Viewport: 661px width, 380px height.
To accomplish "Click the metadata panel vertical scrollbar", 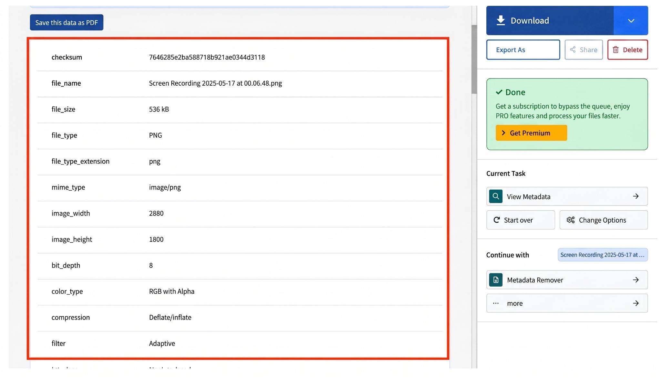I will [474, 60].
